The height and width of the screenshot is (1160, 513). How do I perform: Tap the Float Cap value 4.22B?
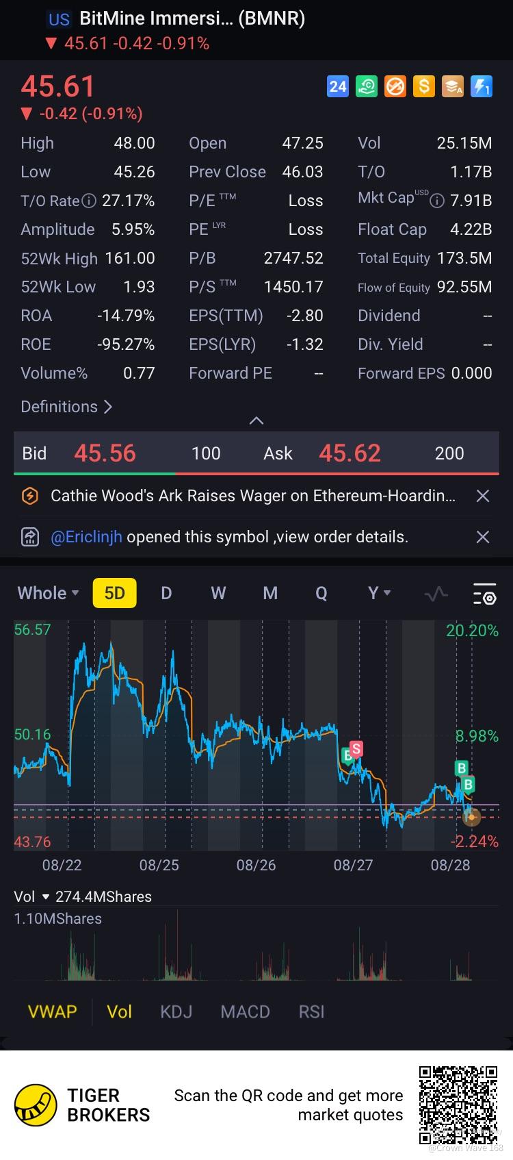(471, 229)
